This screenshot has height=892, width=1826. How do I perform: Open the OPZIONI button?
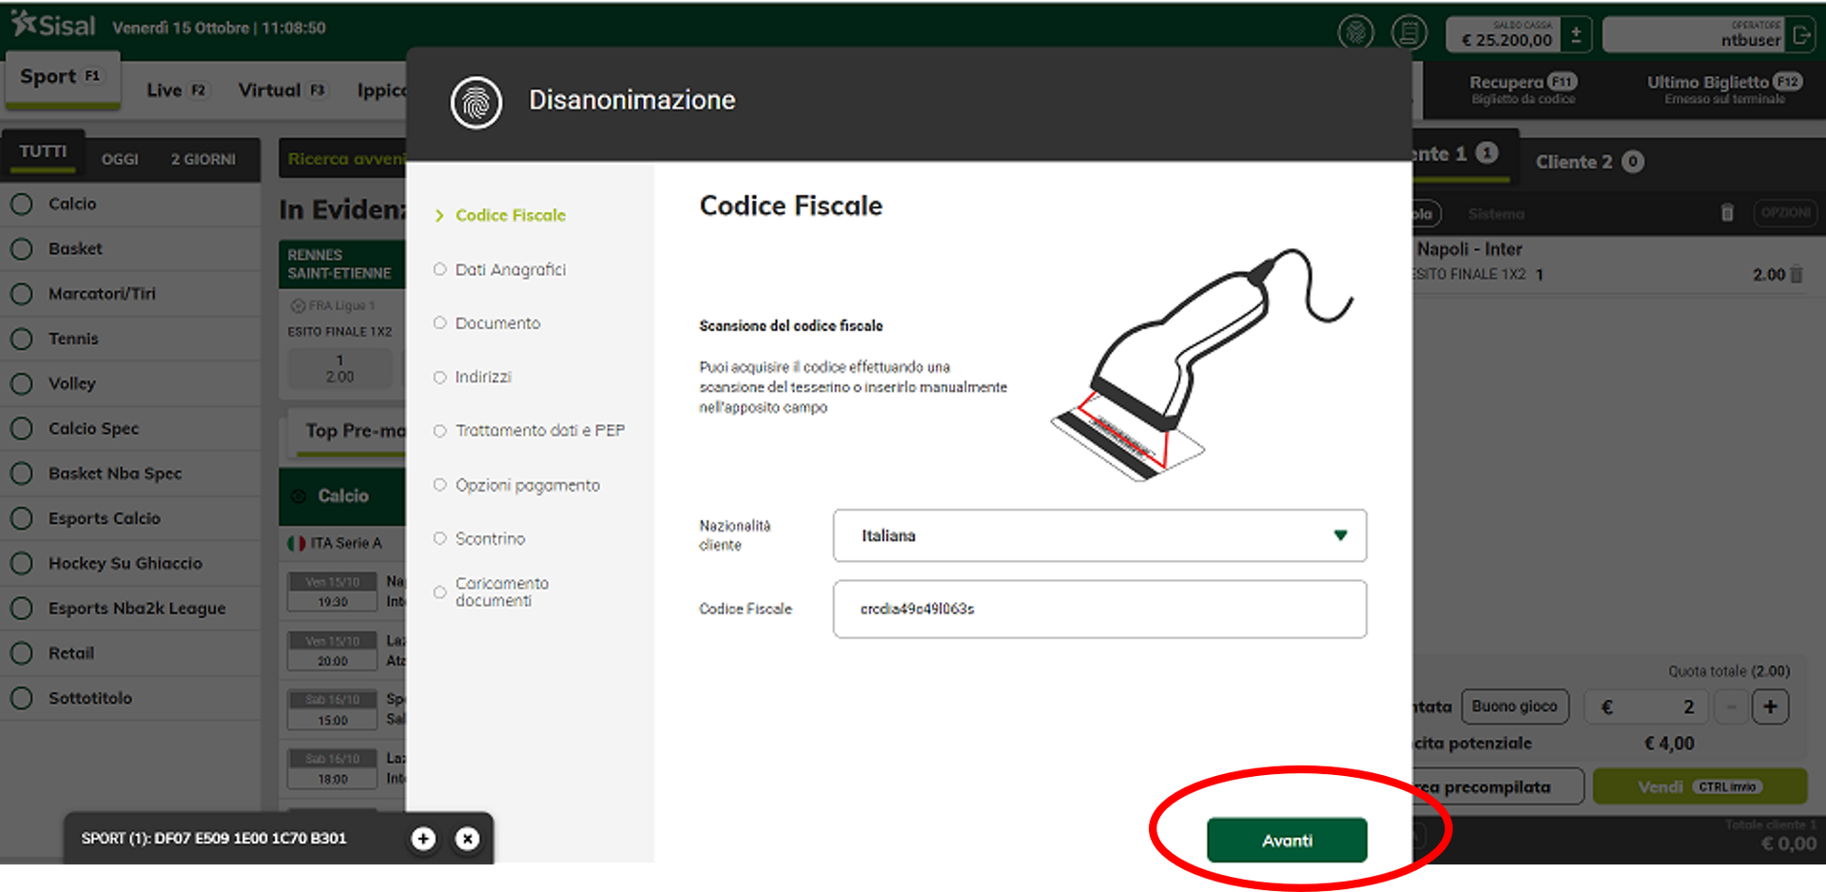pos(1785,213)
